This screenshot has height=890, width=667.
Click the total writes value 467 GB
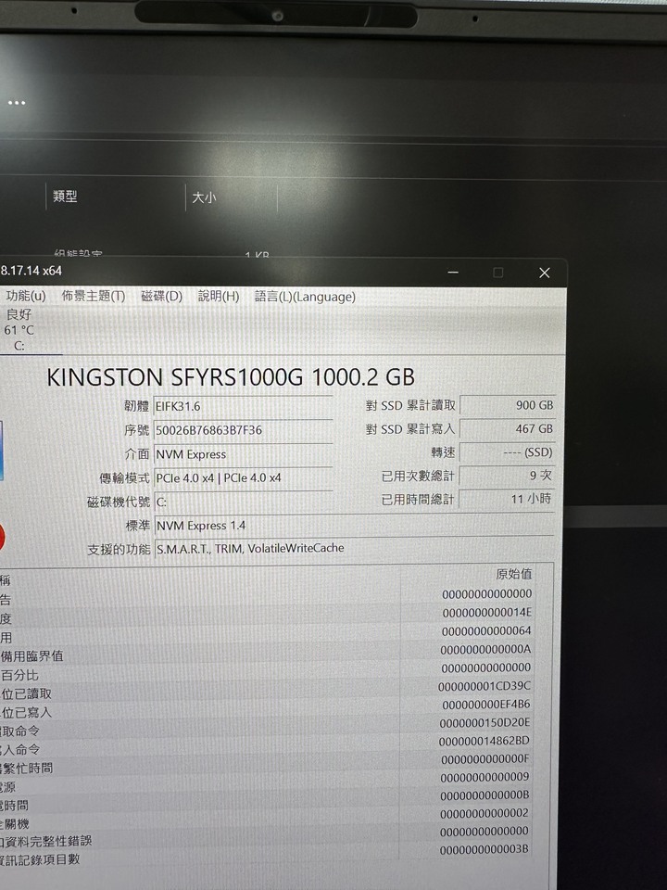tap(507, 429)
